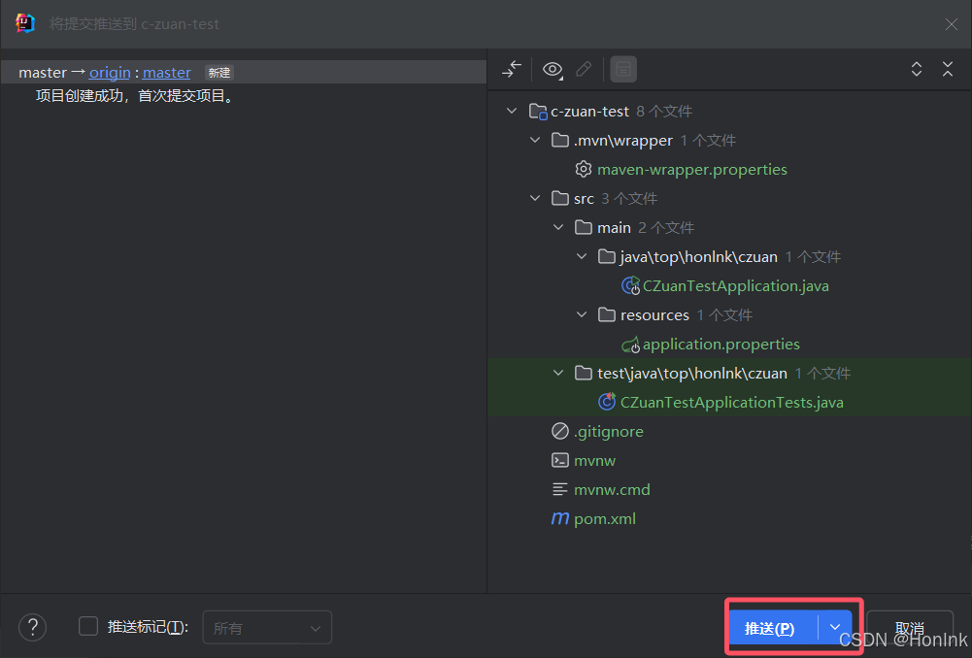Select the .gitignore file name
The width and height of the screenshot is (972, 658).
coord(609,431)
